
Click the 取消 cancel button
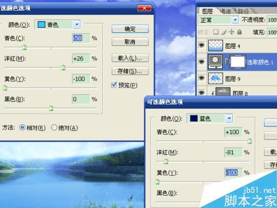(130, 42)
